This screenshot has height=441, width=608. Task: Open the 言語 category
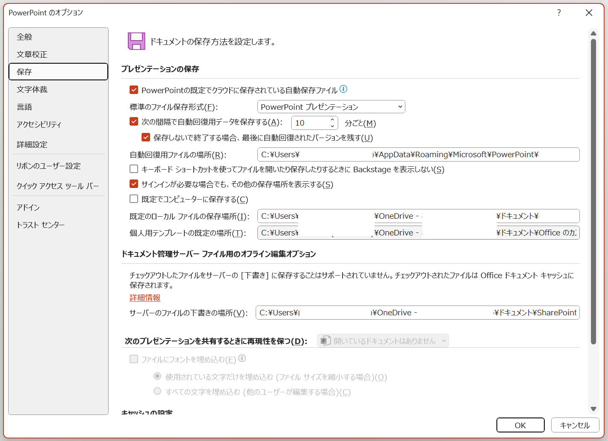[x=58, y=107]
